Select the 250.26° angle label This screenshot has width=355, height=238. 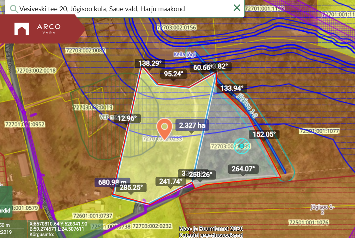[x=200, y=175]
